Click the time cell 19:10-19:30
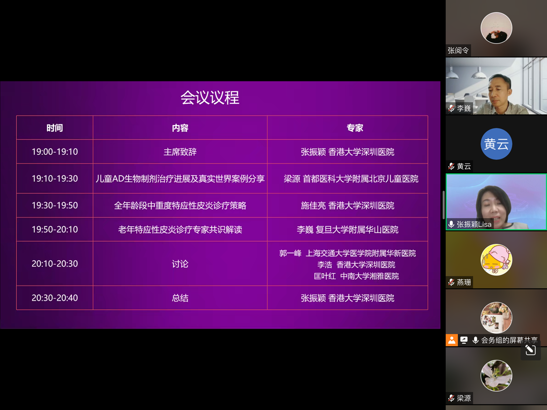This screenshot has width=547, height=410. (55, 179)
